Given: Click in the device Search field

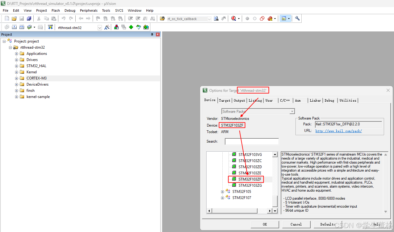Looking at the screenshot, I should tap(252, 141).
